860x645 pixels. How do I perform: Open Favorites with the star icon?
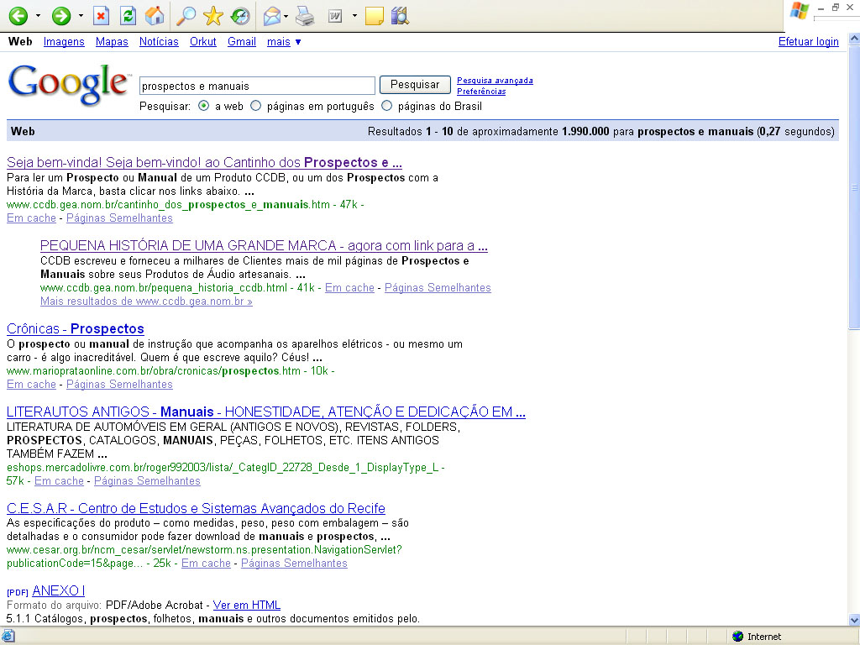213,15
